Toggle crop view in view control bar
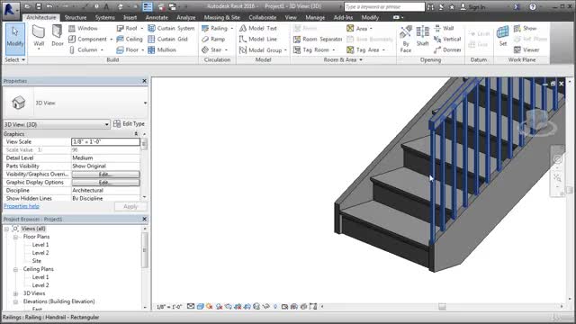This screenshot has height=324, width=576. pos(238,306)
